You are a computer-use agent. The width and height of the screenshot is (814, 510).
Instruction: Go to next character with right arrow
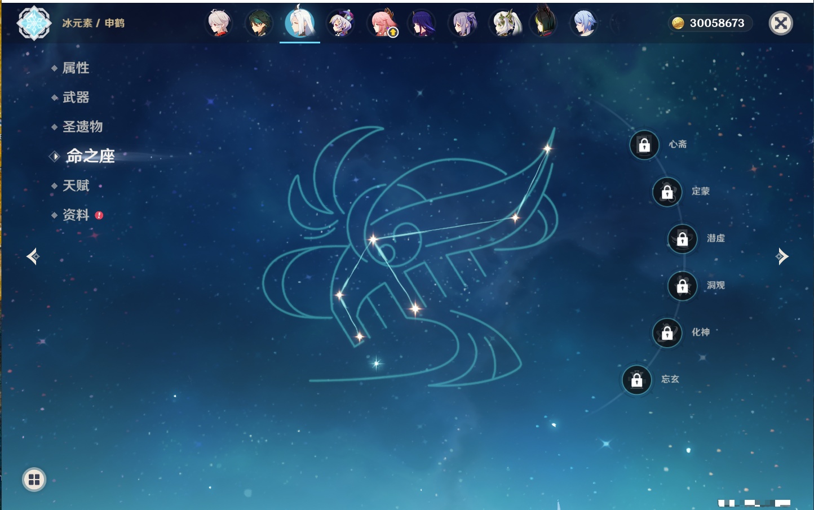pos(782,256)
